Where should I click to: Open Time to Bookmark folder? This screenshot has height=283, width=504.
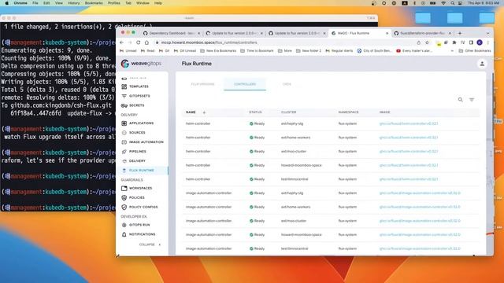pos(257,50)
